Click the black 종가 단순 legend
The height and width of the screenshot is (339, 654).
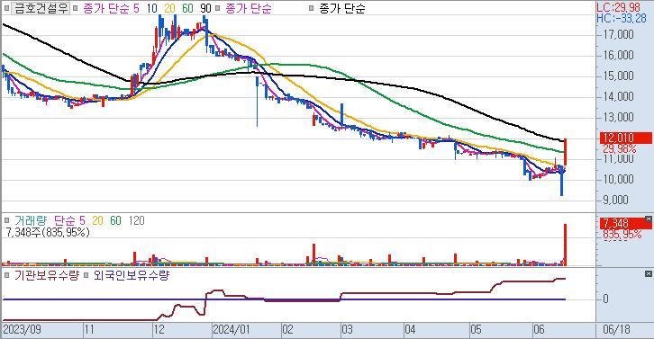(342, 8)
